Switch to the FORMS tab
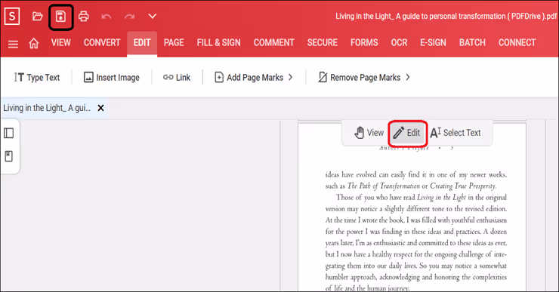The width and height of the screenshot is (559, 292). [364, 43]
